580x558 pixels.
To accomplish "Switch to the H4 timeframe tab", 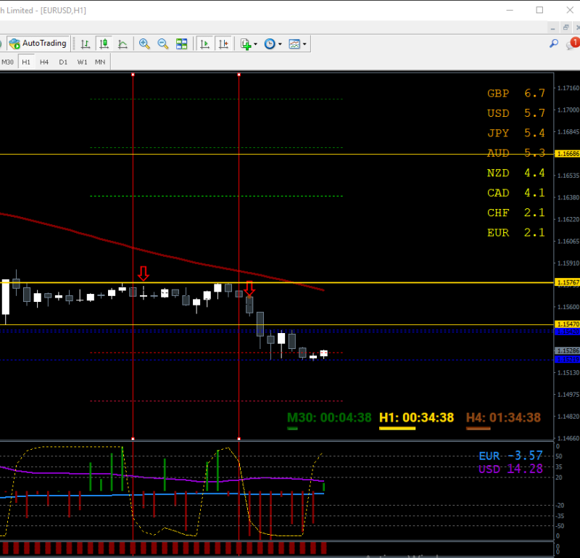I will coord(43,62).
